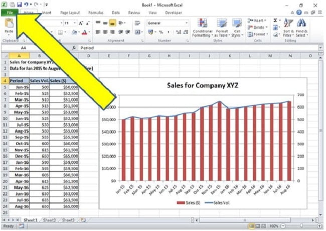Screen dimensions: 326x231
Task: Select the chart title Sales for Company XYZ
Action: pos(203,85)
